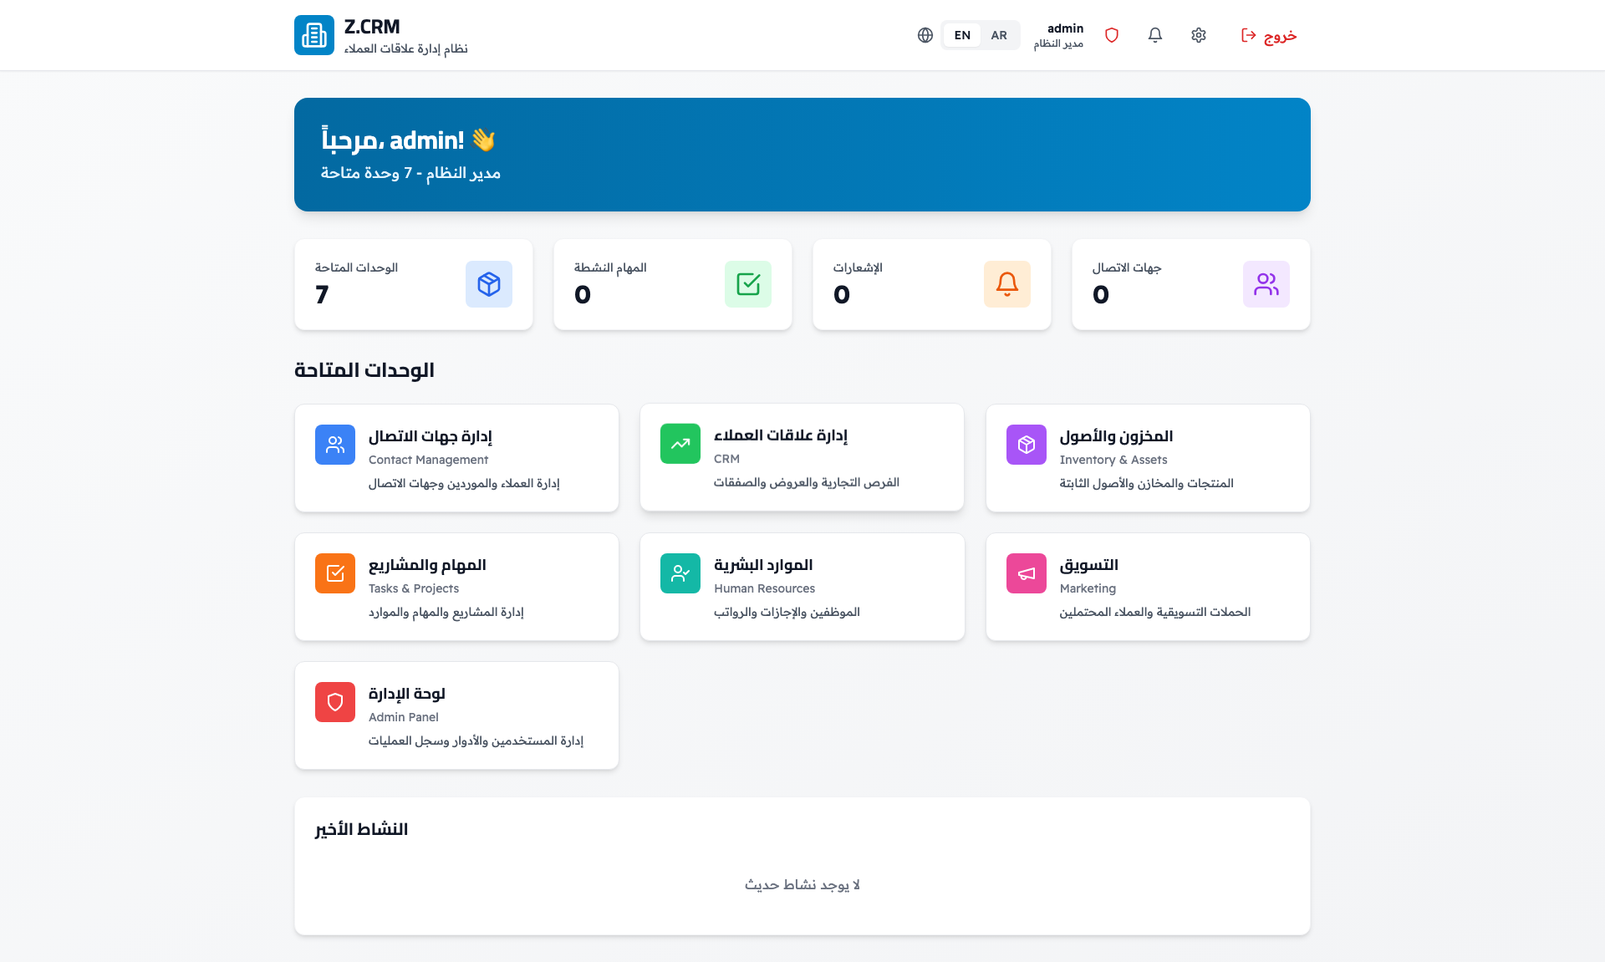1605x962 pixels.
Task: Open the Inventory & Assets module
Action: 1148,458
